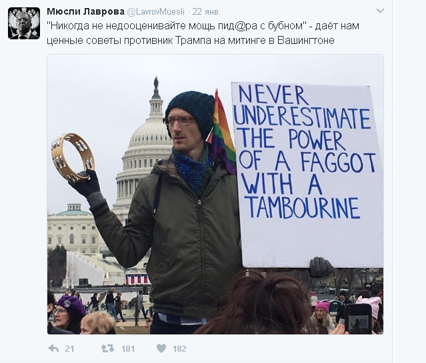View the 21 replies count

(69, 348)
